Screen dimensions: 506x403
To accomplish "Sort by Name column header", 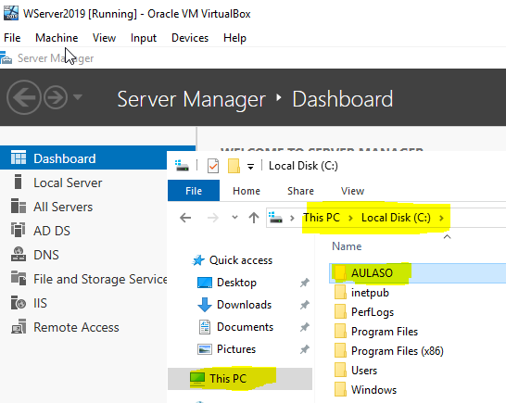I will (x=347, y=246).
